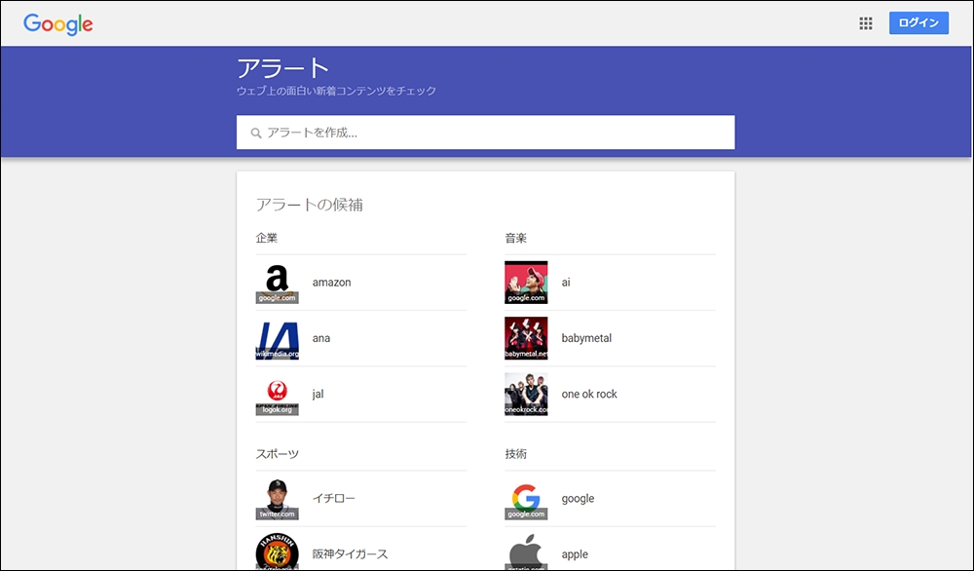The image size is (974, 571).
Task: Select the one ok rock thumbnail
Action: [526, 394]
